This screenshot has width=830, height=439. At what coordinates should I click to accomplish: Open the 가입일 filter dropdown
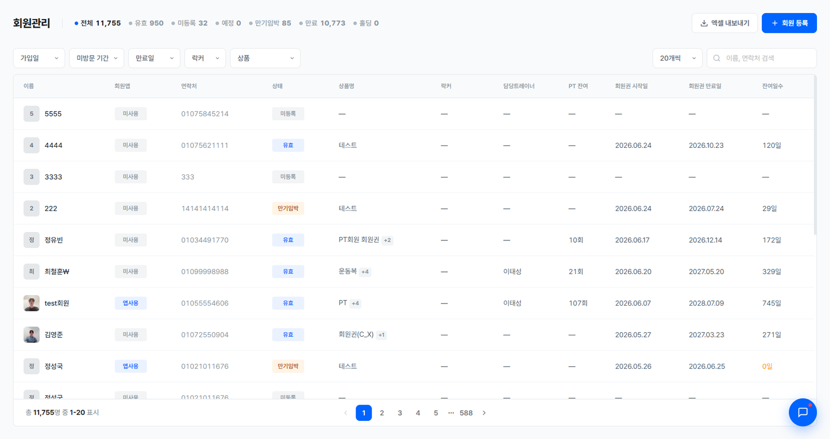[x=39, y=58]
